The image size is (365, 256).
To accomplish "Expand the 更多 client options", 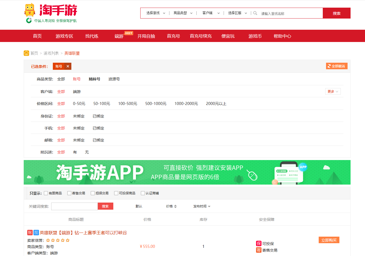I will point(333,91).
